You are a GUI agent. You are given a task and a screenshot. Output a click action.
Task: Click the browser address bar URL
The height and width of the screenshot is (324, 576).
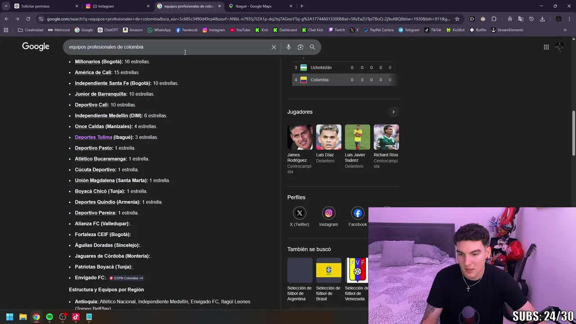tap(248, 19)
